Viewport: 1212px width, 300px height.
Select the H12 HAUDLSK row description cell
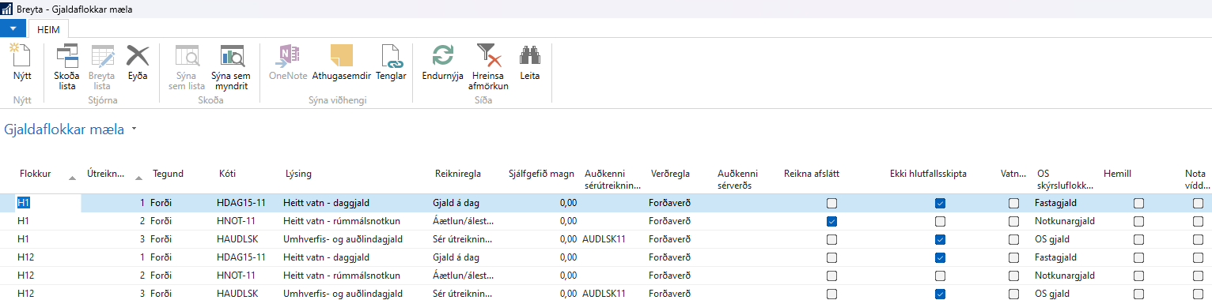343,294
